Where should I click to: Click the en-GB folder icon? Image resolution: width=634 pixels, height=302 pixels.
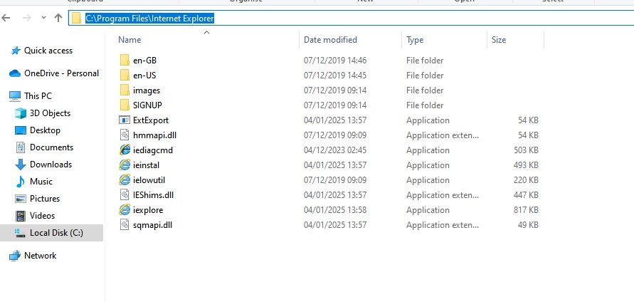[x=125, y=61]
